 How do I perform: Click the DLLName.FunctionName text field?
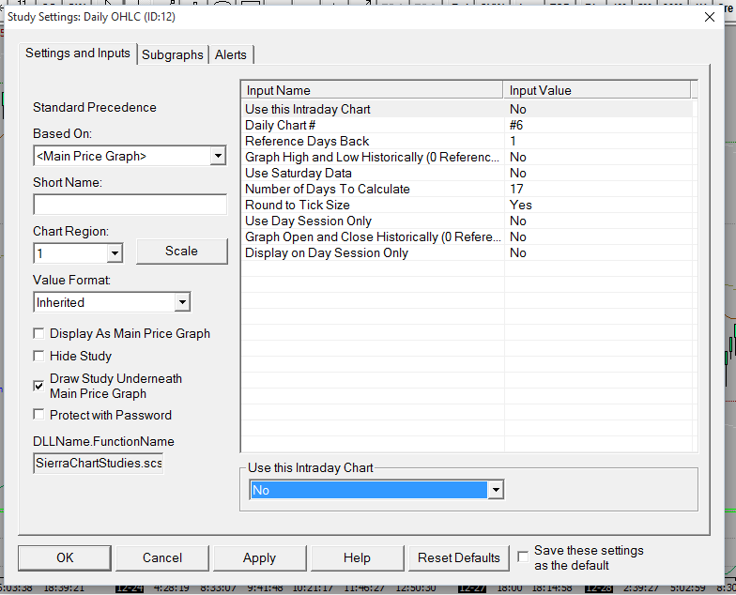(x=98, y=464)
